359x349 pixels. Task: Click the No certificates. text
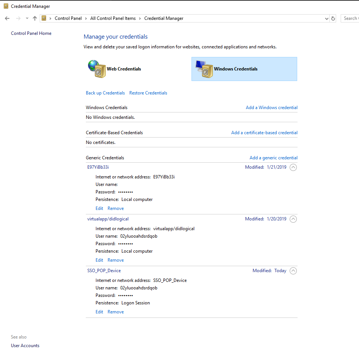(100, 142)
